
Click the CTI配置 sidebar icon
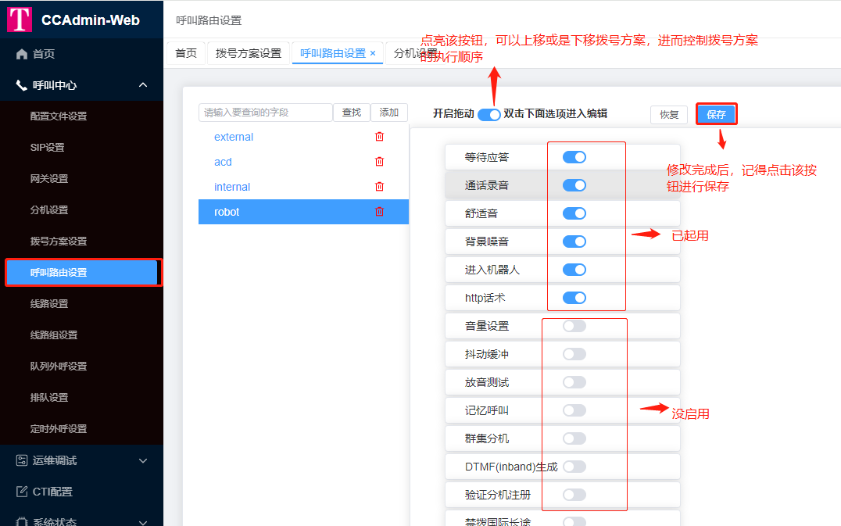(x=20, y=492)
